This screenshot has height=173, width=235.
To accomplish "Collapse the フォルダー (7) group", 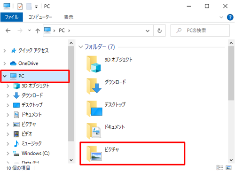I will tap(80, 47).
